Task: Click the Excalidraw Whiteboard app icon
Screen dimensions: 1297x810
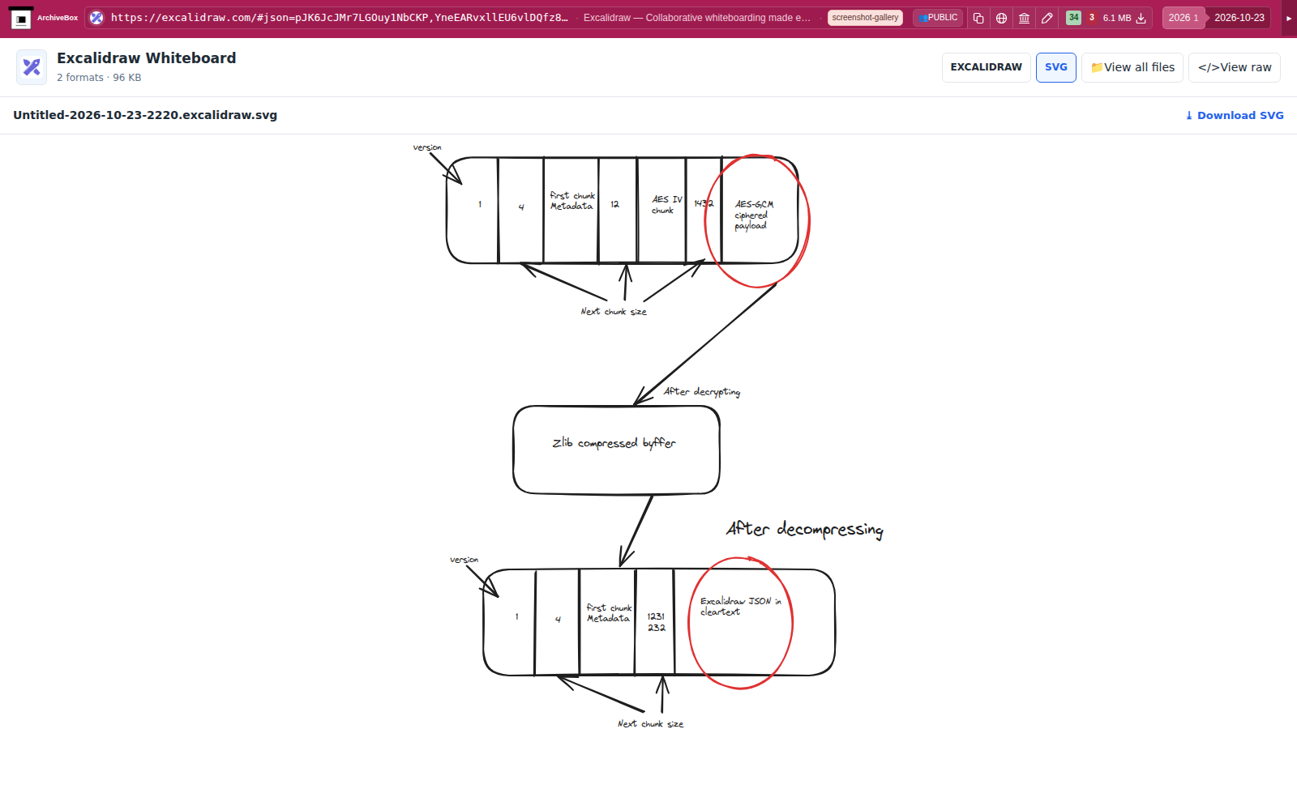Action: click(x=32, y=67)
